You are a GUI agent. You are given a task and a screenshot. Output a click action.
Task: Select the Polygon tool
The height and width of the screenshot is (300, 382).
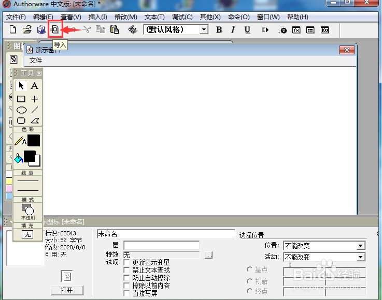click(x=35, y=121)
